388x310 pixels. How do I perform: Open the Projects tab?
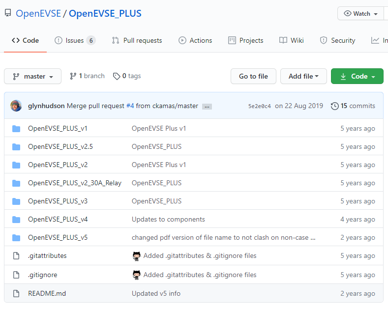246,40
